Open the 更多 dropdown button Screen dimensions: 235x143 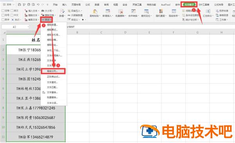click(47, 20)
